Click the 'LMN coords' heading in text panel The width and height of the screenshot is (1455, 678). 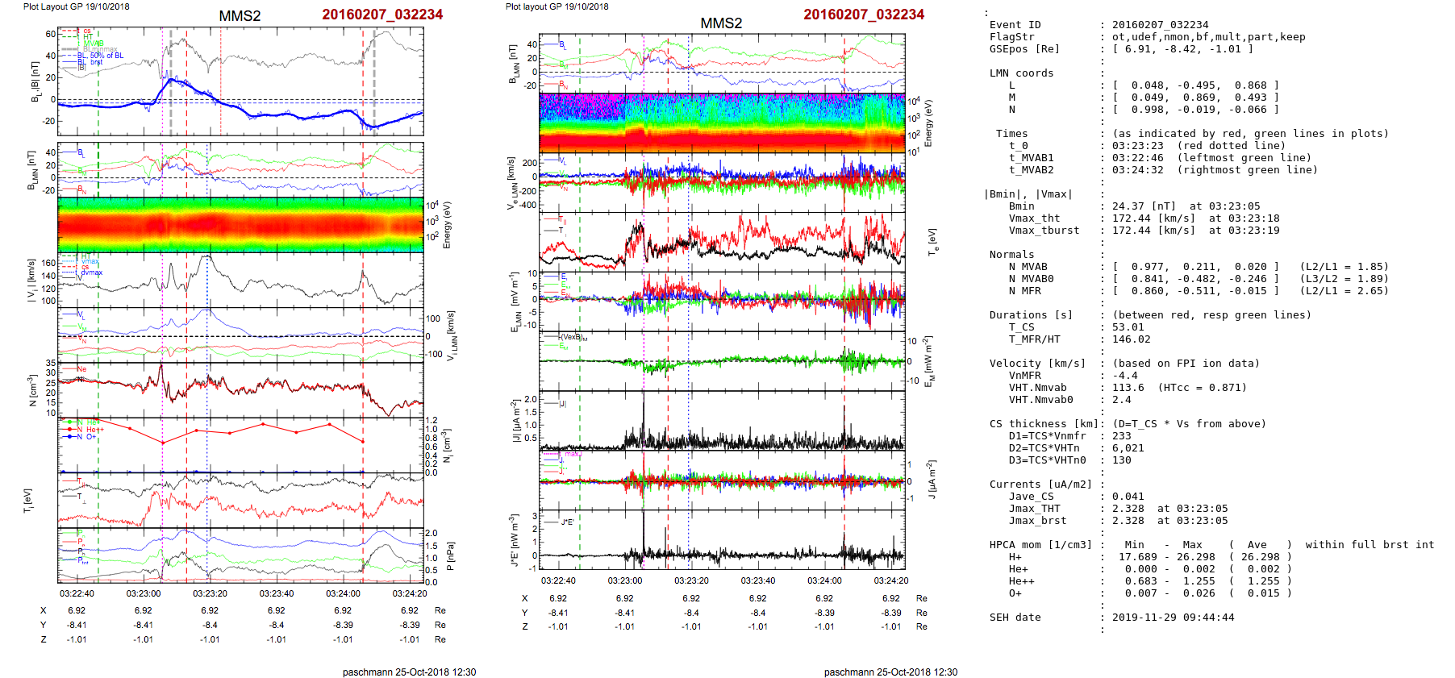point(1021,73)
